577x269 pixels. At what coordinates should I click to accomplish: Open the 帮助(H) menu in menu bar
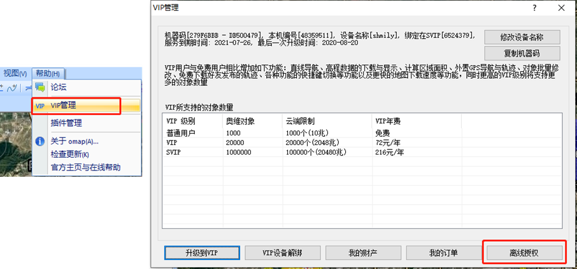(x=48, y=73)
